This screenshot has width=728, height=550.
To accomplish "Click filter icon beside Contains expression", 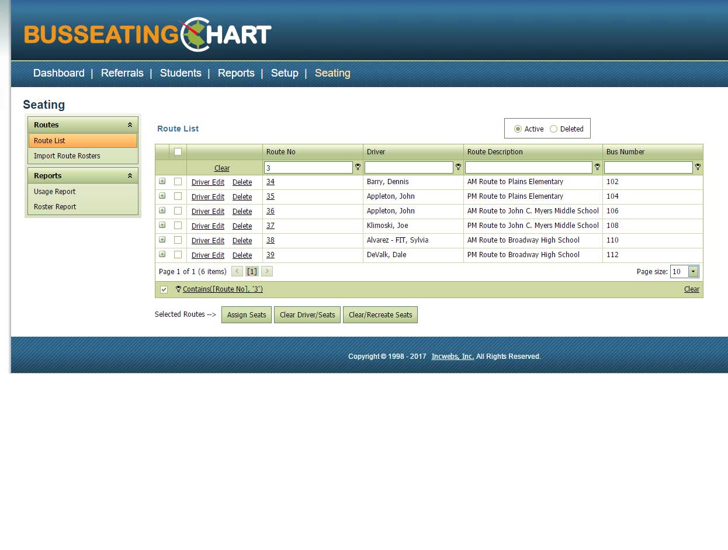I will tap(178, 289).
